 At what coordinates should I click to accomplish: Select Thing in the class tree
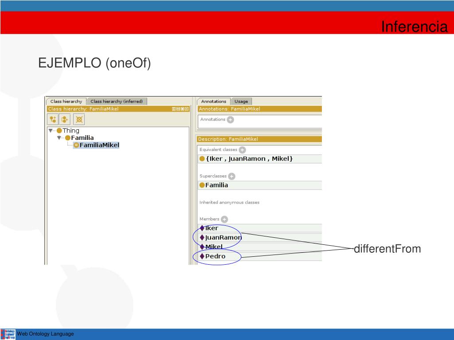71,131
